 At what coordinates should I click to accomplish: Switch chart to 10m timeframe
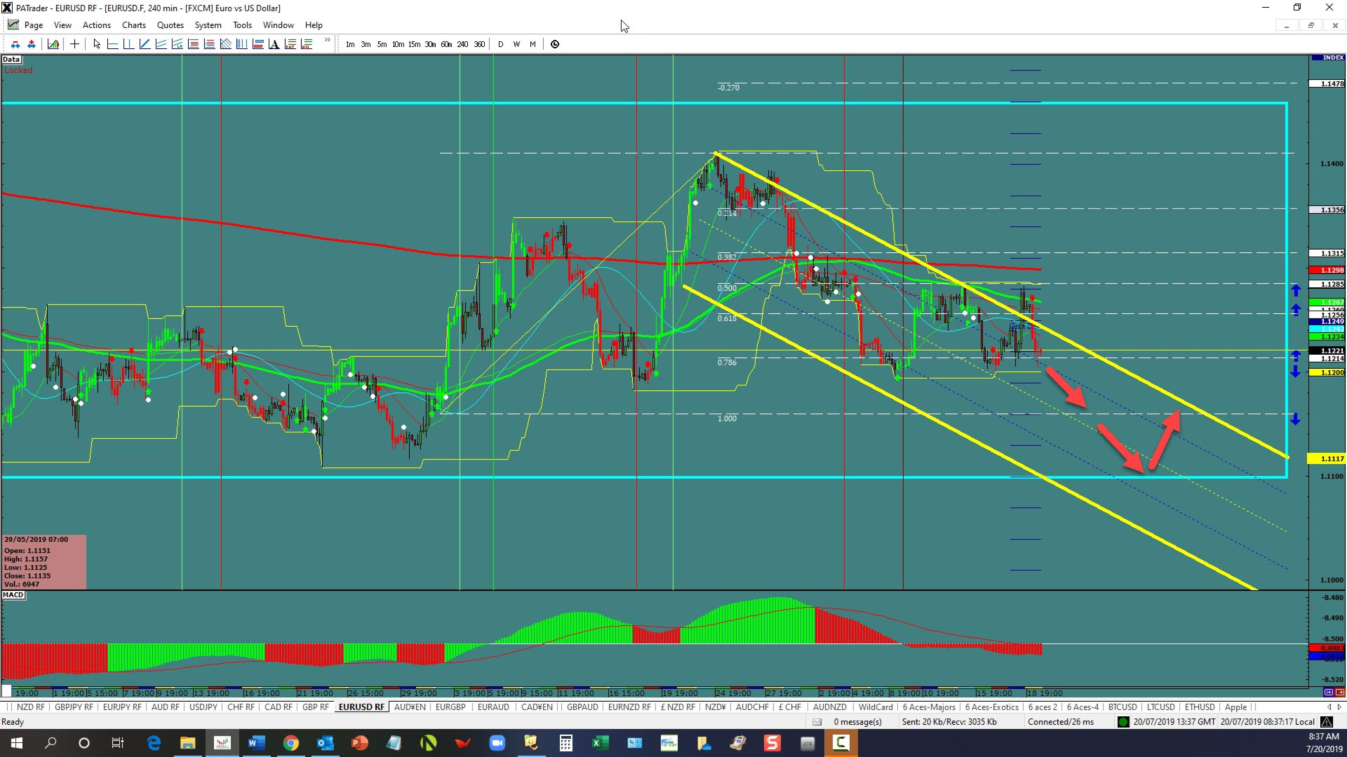[x=398, y=45]
